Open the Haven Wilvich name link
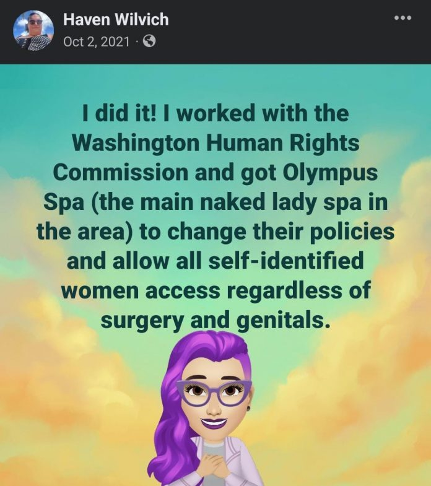Image resolution: width=431 pixels, height=486 pixels. click(x=116, y=19)
